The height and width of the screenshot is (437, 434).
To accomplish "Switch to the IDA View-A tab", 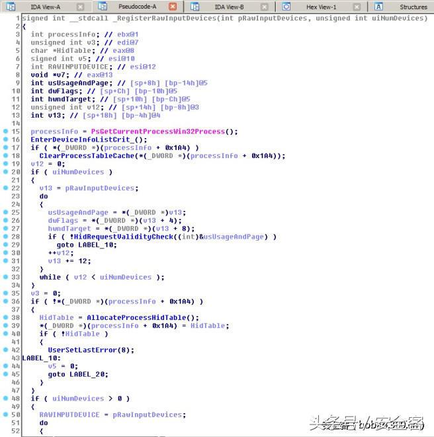I will 46,7.
